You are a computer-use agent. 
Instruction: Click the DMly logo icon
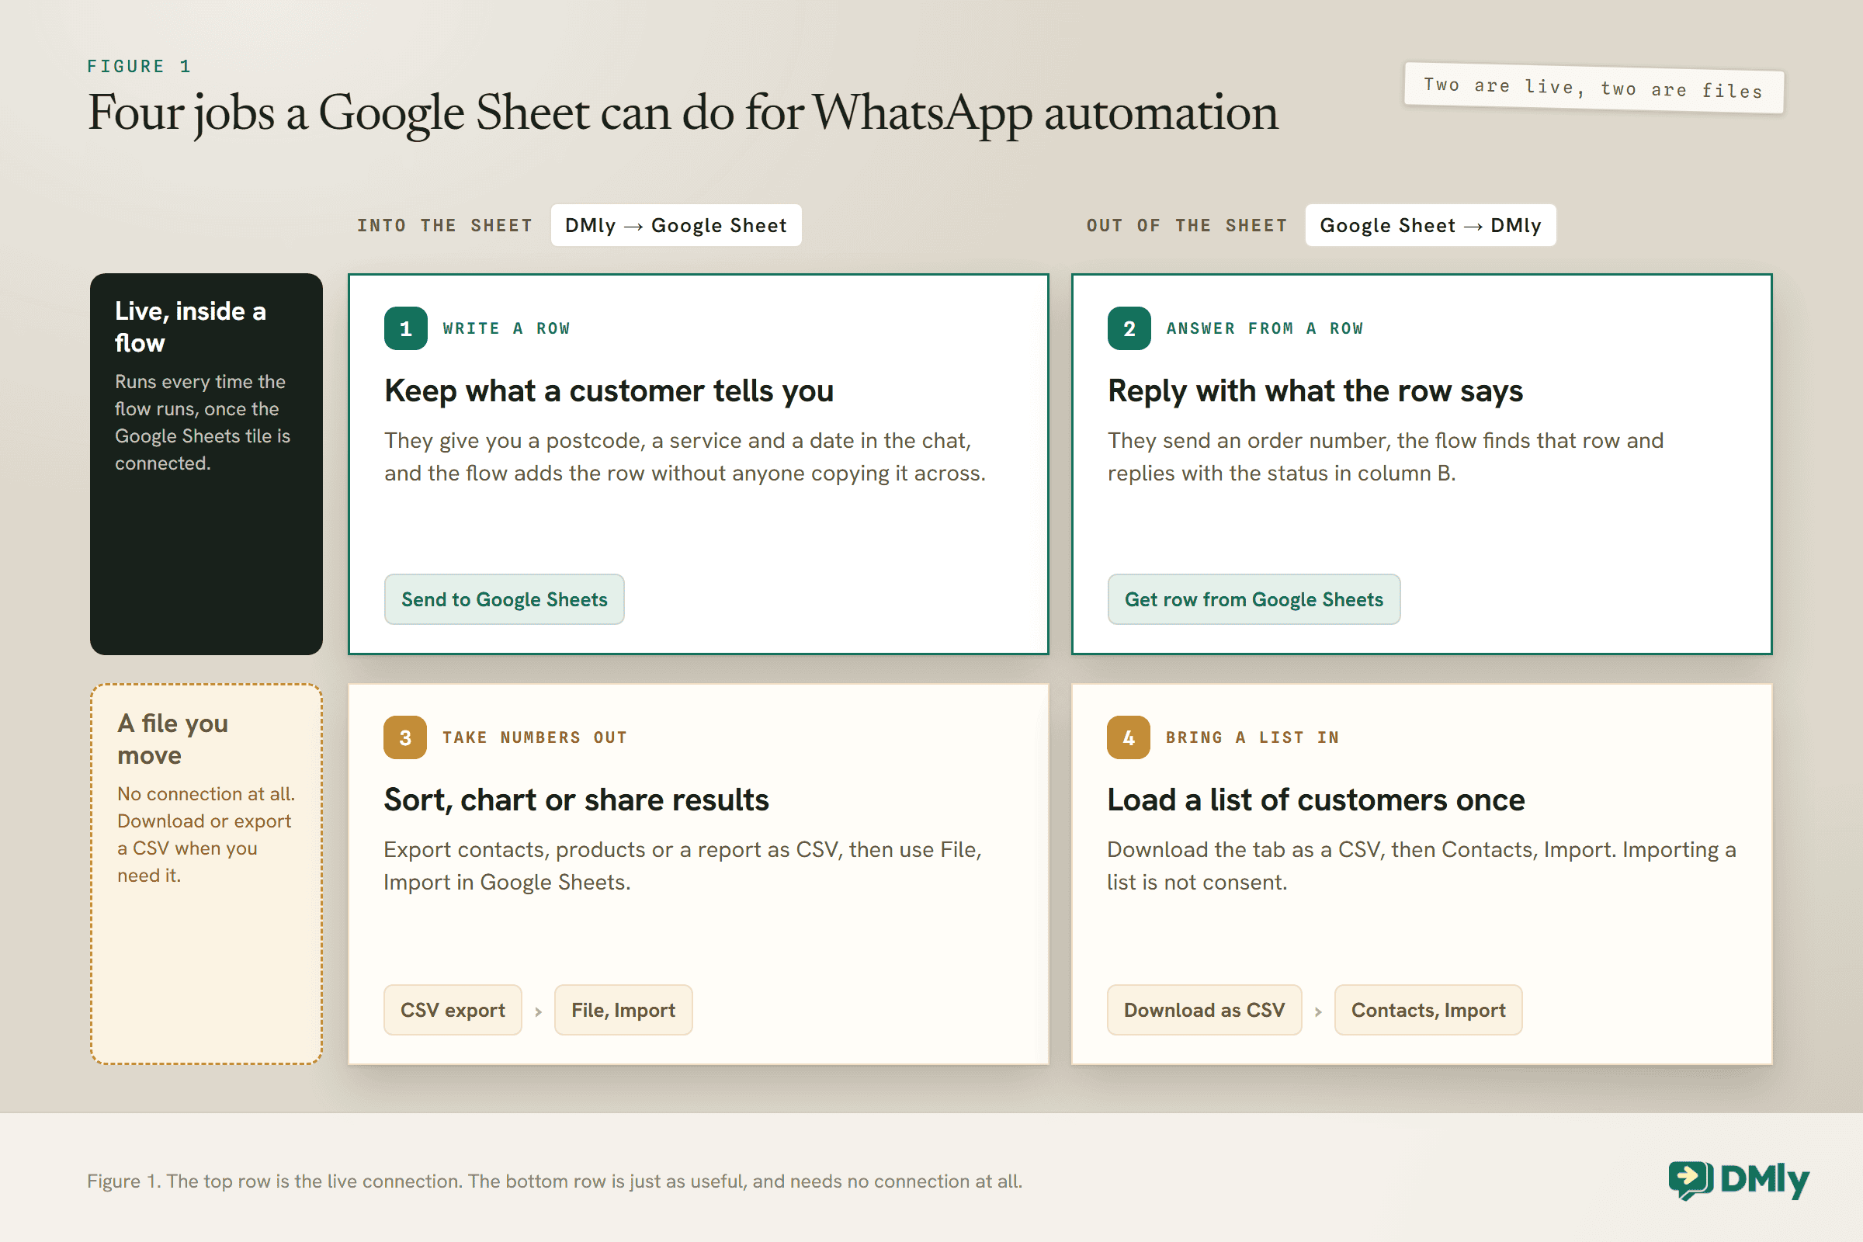1691,1181
